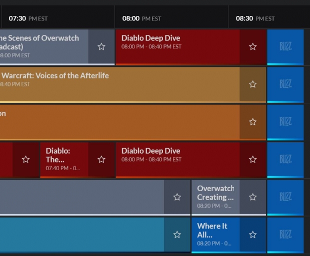Viewport: 310px width, 256px height.
Task: Star the long teal bottom-row session
Action: 177,235
